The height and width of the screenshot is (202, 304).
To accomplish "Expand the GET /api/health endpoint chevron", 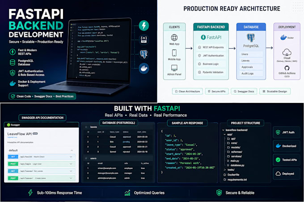I will tap(71, 157).
